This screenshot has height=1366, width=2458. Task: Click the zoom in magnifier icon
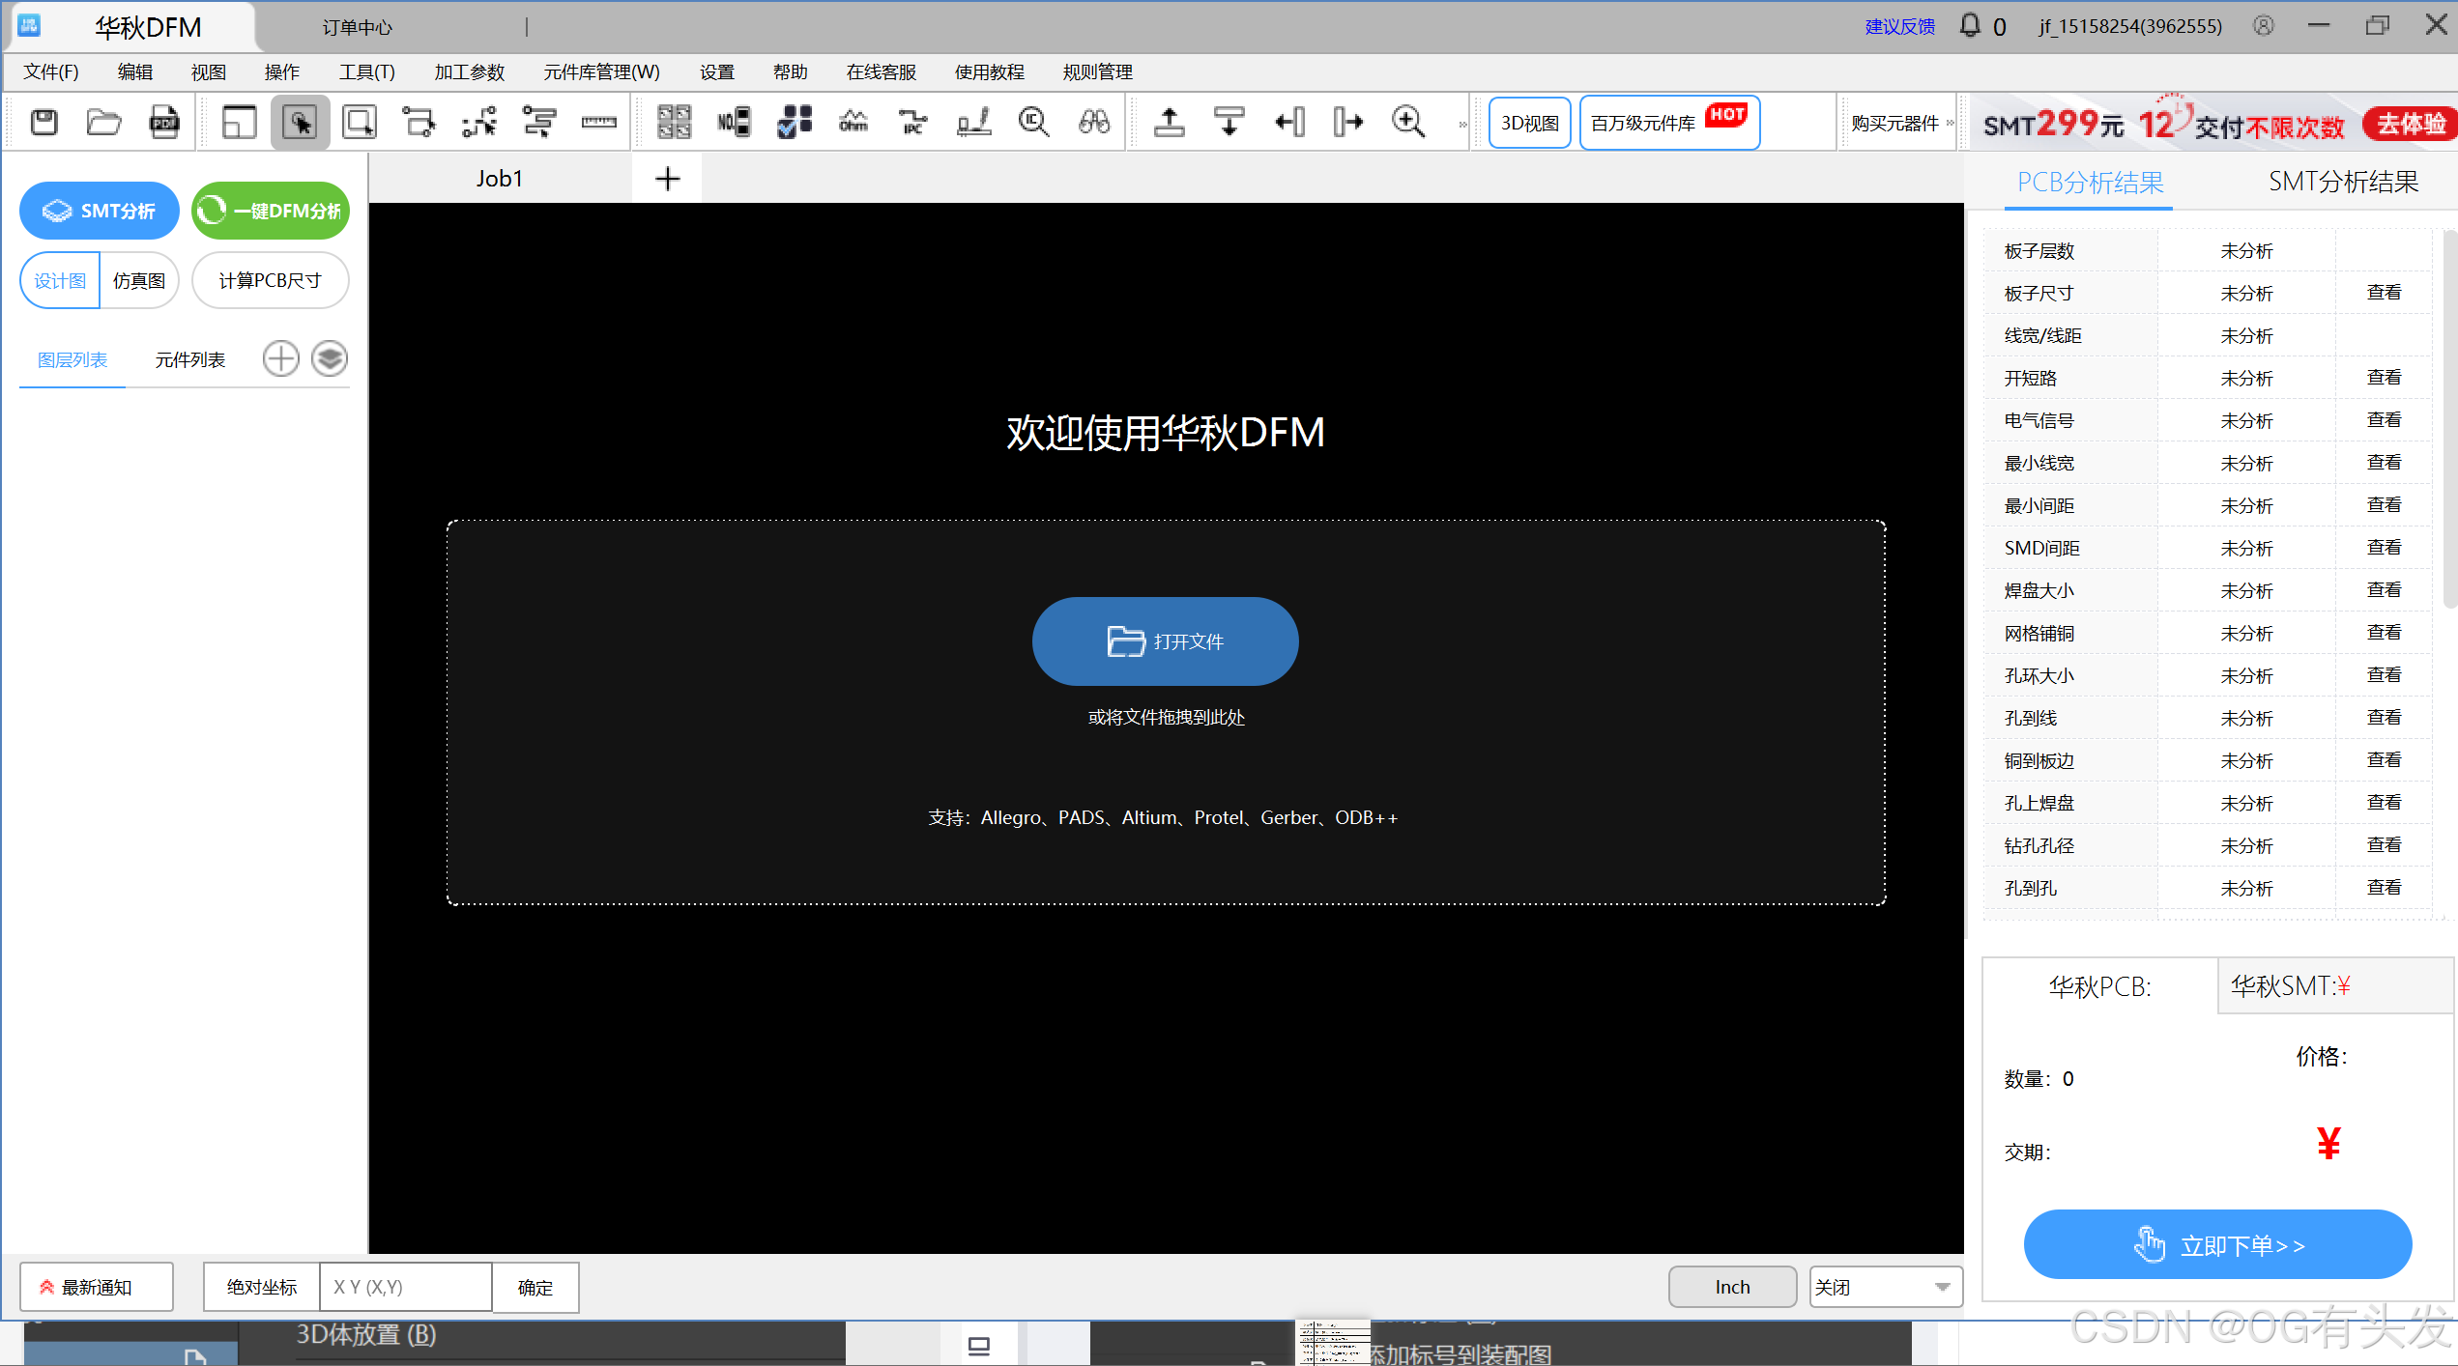(1408, 123)
